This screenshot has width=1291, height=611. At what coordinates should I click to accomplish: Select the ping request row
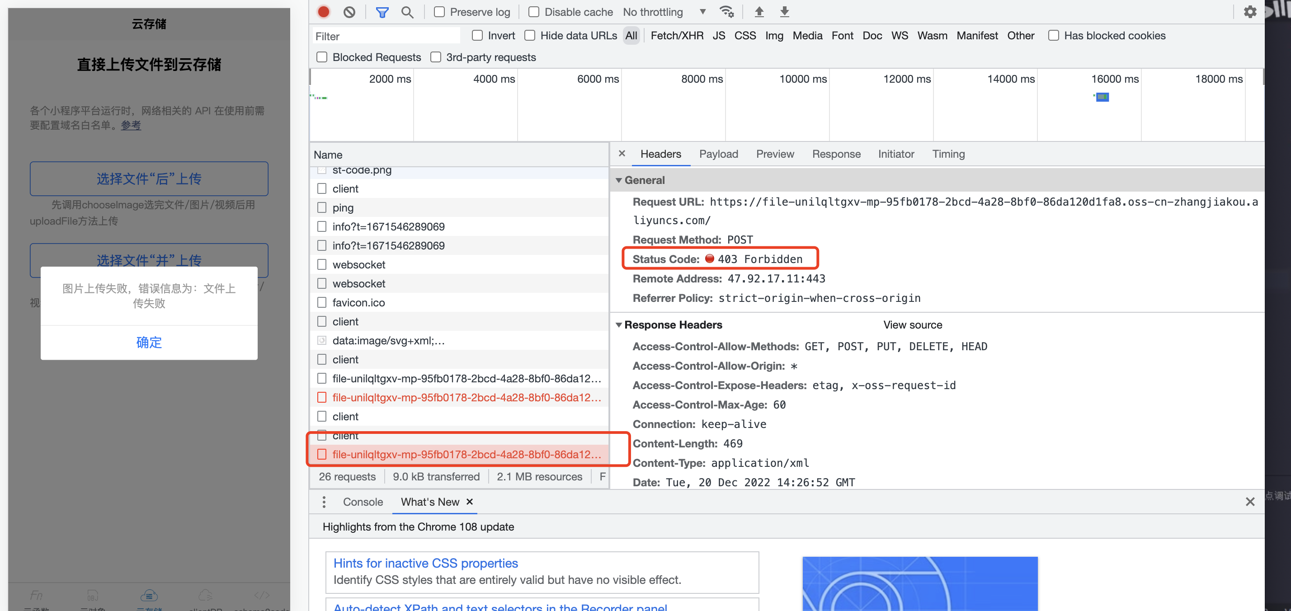[x=458, y=207]
